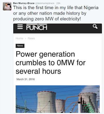
Task: Open the 23h tweet timestamp
Action: pos(58,3)
